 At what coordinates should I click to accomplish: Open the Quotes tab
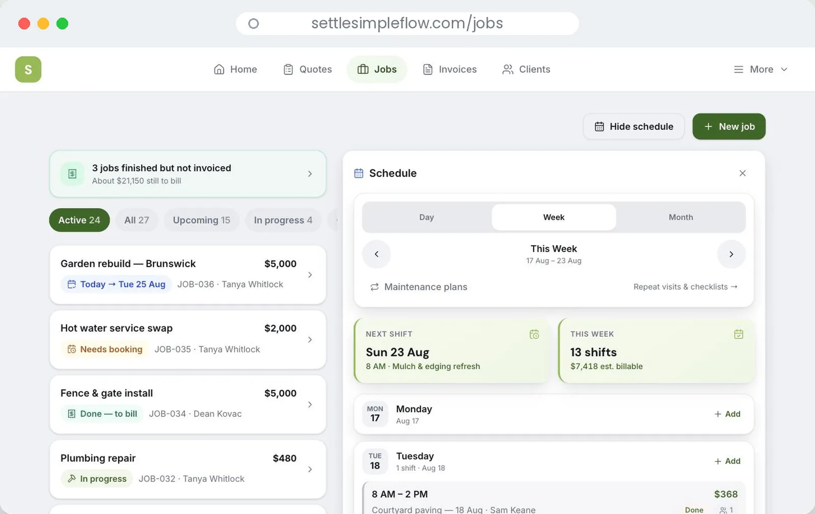[x=308, y=69]
